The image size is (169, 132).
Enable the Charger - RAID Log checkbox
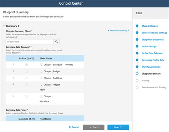point(26,78)
